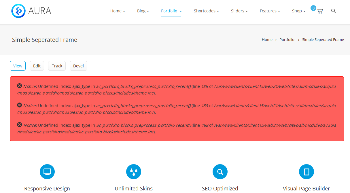Screen dimensions: 350x193
Task: Click the SEO Optimized search icon
Action: pyautogui.click(x=220, y=172)
